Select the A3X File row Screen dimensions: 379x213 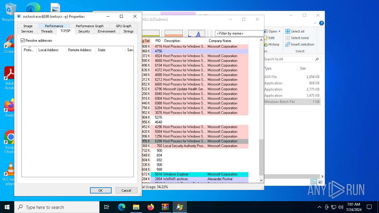tap(292, 77)
